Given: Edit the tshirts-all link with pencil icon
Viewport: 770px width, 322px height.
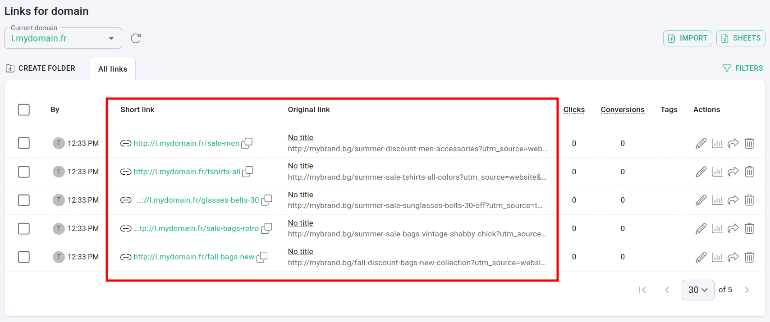Looking at the screenshot, I should 701,172.
